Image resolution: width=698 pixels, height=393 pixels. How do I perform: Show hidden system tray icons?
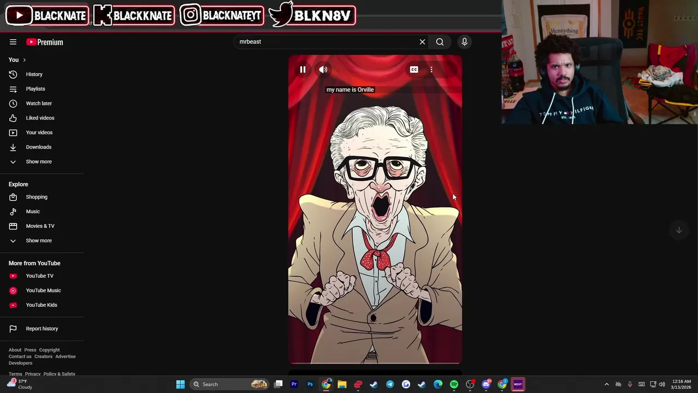(606, 384)
